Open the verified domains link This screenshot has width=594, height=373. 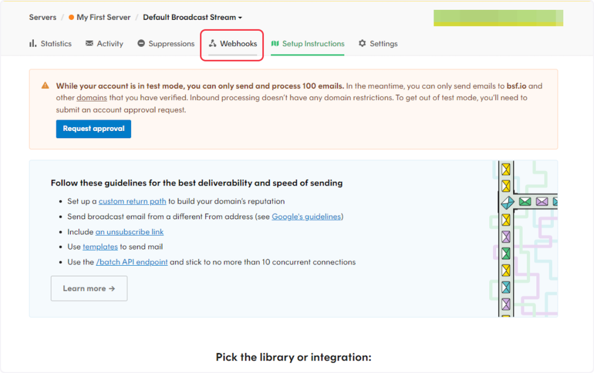pyautogui.click(x=92, y=97)
